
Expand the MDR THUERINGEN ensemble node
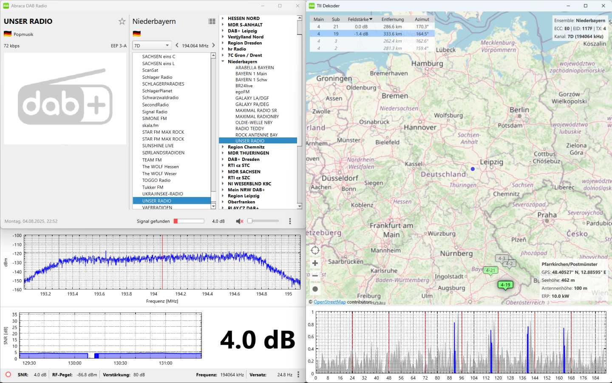click(x=223, y=153)
